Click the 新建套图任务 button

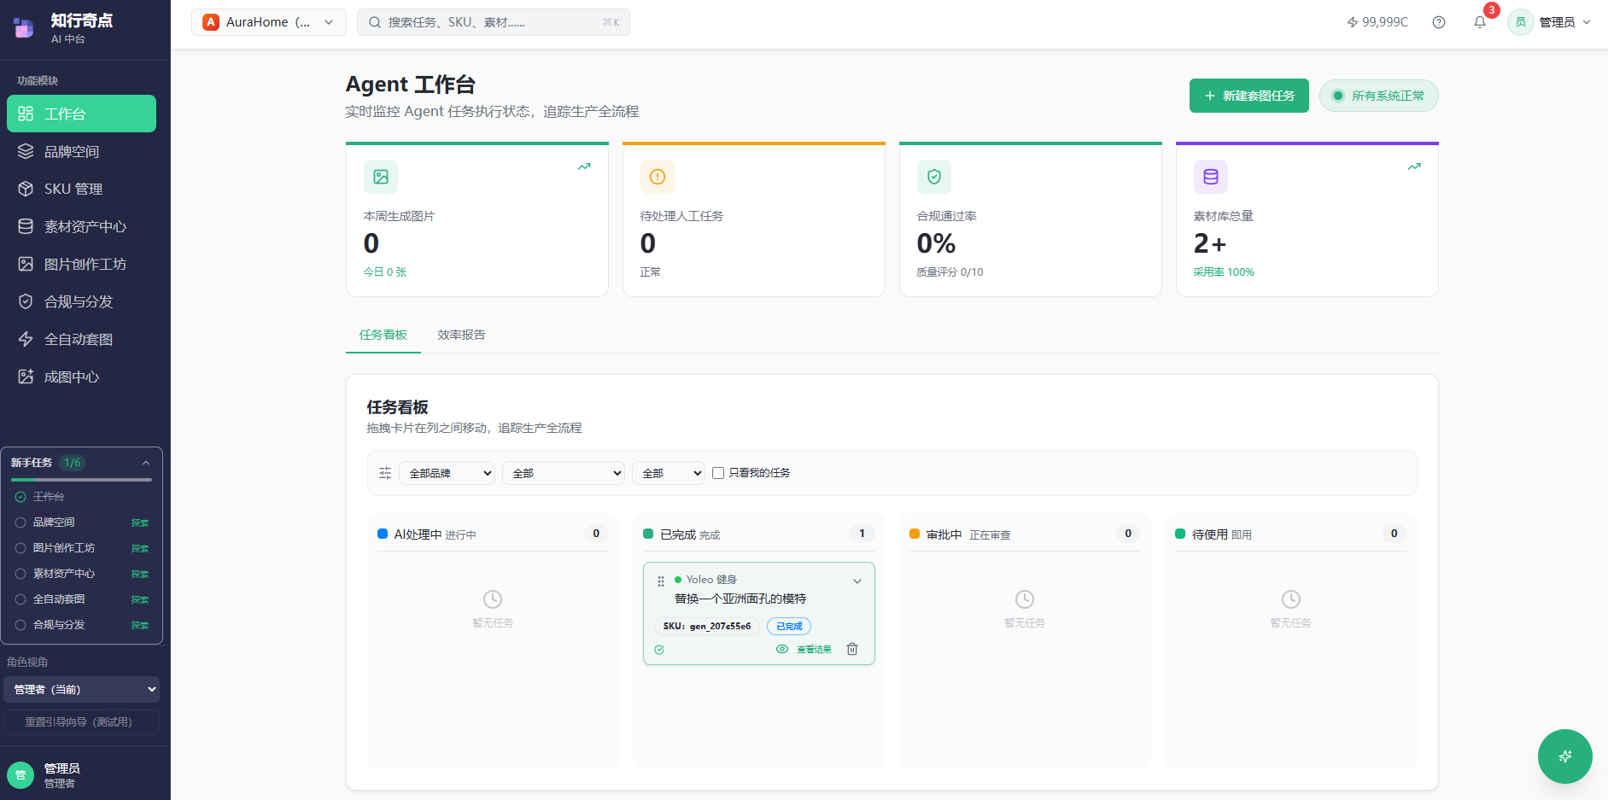pos(1248,96)
